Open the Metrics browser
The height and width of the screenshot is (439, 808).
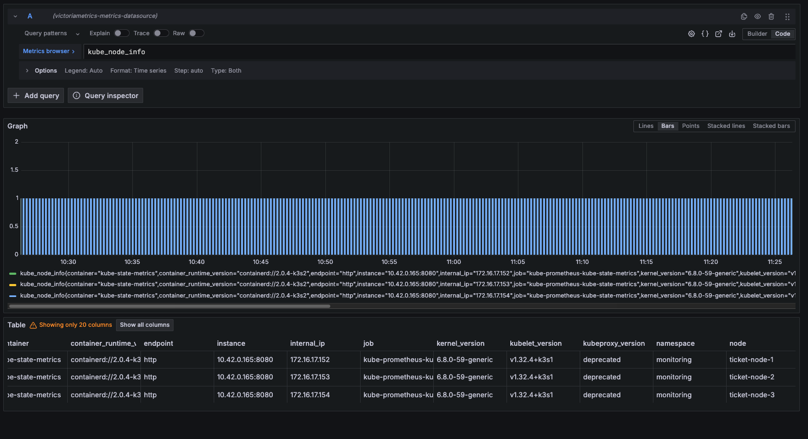coord(49,51)
